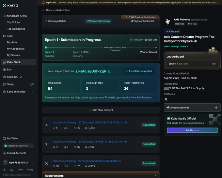222x178 pixels.
Task: Click the Robotics tag
Action: [x=180, y=24]
